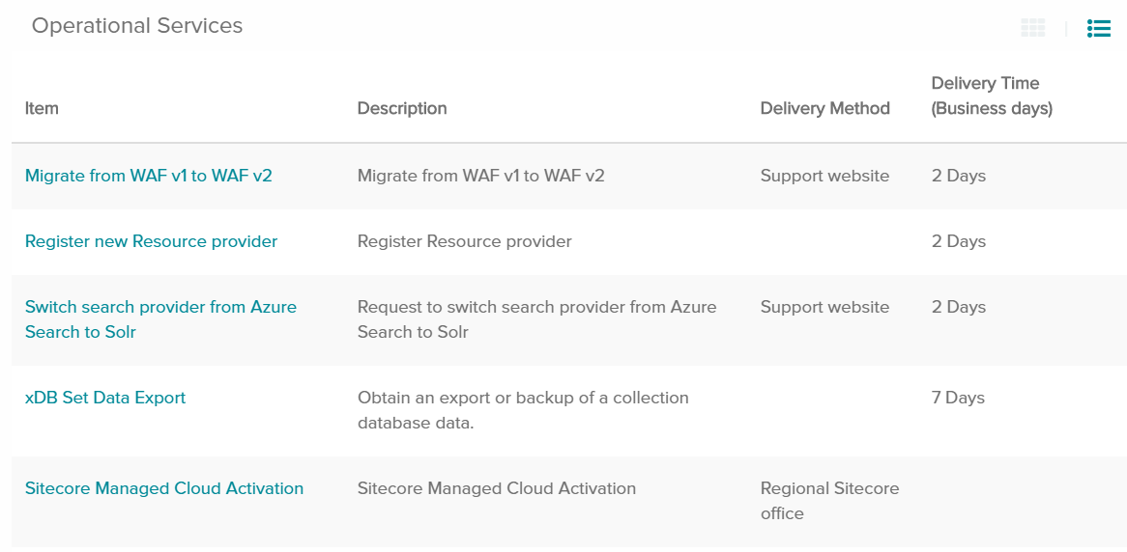Open Switch search provider from Azure Search link
1127x552 pixels.
click(160, 319)
